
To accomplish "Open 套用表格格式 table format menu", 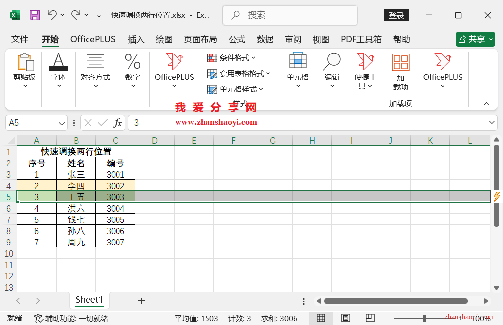I will click(x=239, y=74).
